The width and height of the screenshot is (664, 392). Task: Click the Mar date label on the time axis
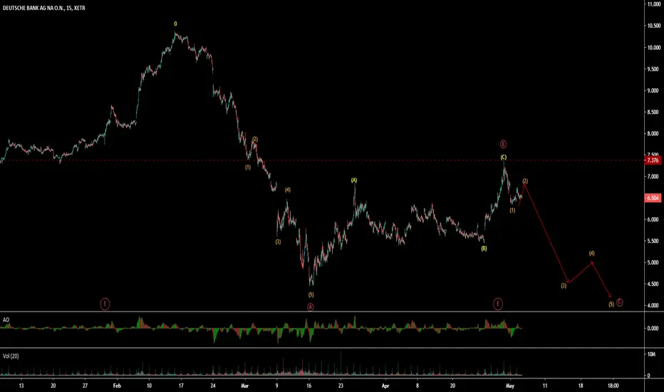(x=245, y=386)
